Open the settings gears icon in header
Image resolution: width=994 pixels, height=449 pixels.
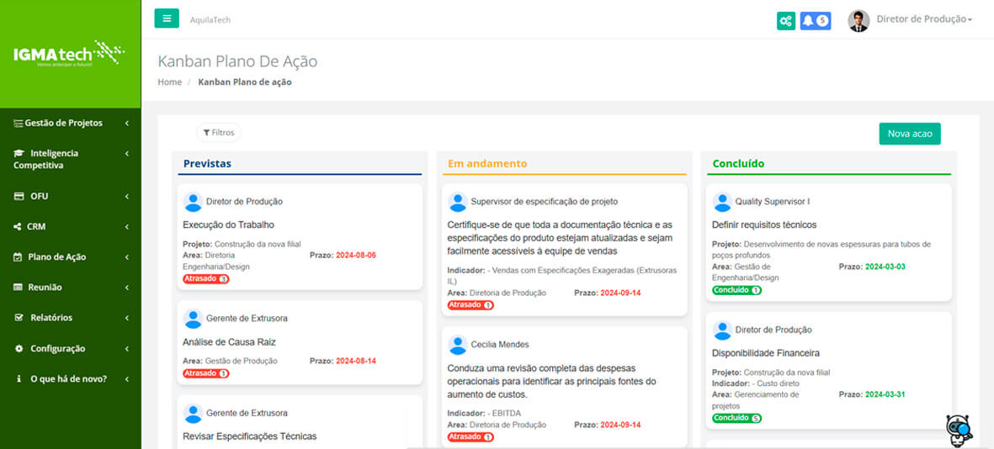click(x=786, y=21)
